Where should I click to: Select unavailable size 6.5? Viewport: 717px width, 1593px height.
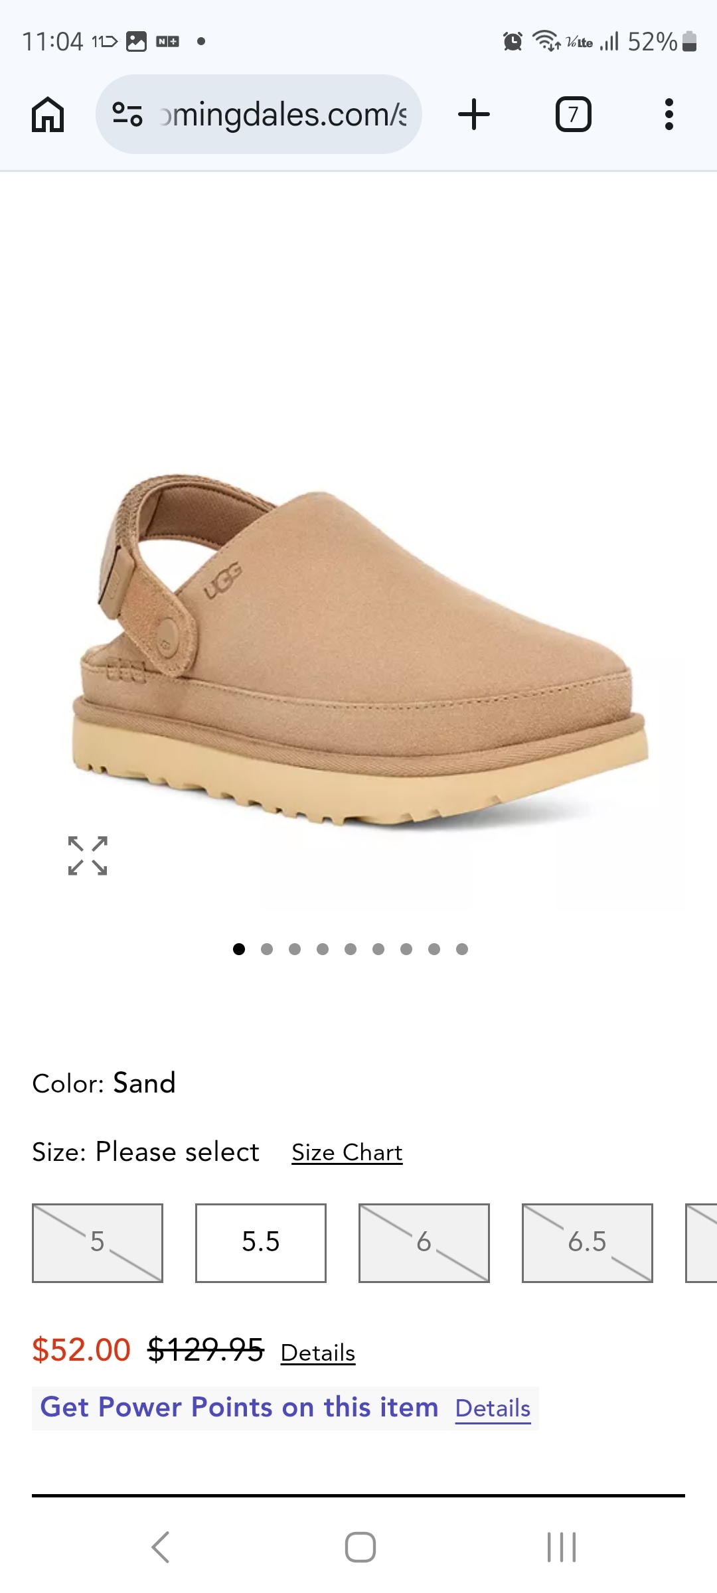[588, 1243]
